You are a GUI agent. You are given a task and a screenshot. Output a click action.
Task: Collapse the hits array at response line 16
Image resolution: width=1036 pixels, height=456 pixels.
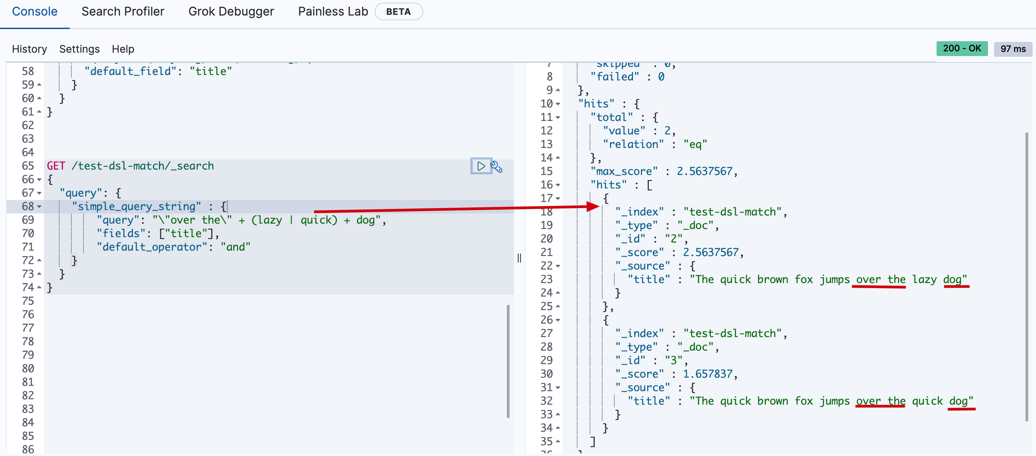pos(558,185)
